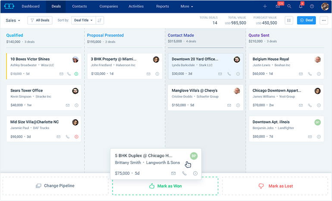Image resolution: width=332 pixels, height=201 pixels.
Task: Click email icon on 10 Boxes Victor Shines card
Action: click(61, 74)
